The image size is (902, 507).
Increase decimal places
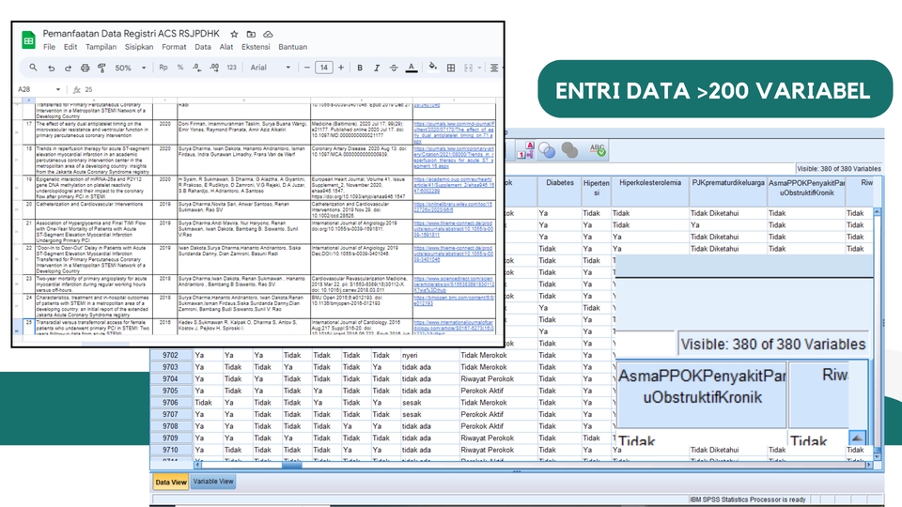[214, 68]
